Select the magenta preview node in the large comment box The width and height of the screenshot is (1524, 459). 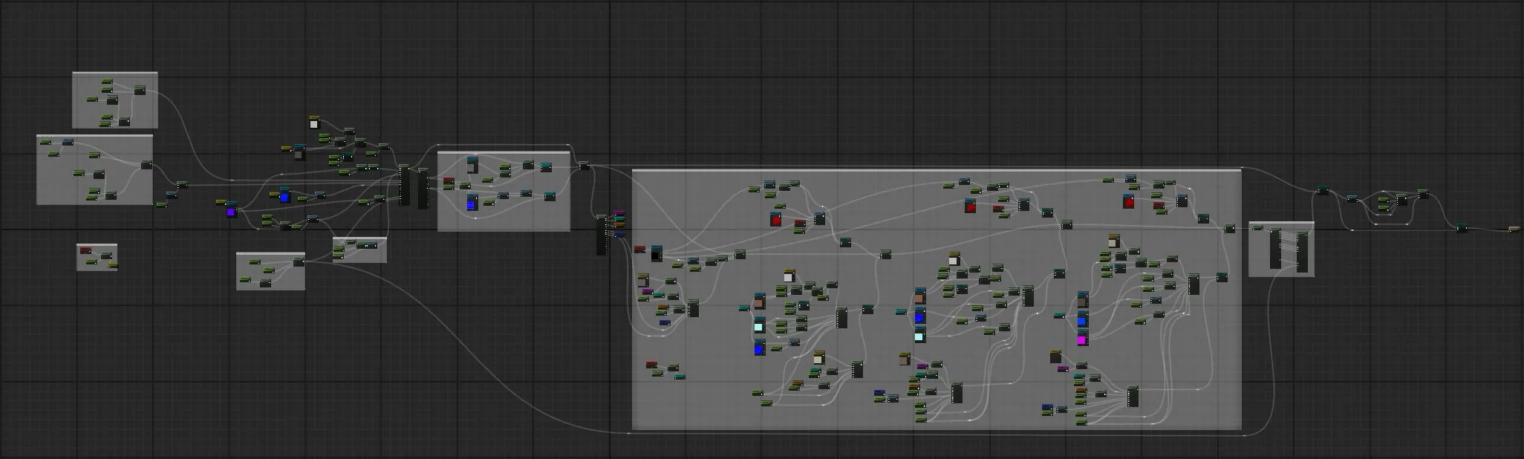click(x=1082, y=339)
